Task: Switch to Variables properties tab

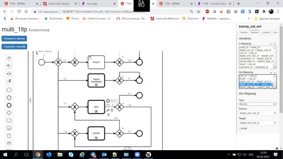Action: [x=255, y=32]
